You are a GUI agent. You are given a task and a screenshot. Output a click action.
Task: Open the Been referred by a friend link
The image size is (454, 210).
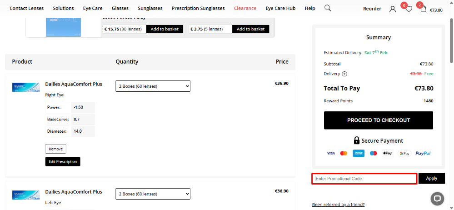[x=338, y=205]
